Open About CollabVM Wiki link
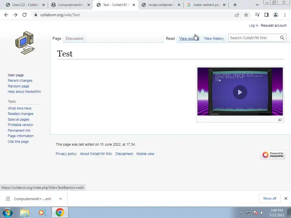 96,154
